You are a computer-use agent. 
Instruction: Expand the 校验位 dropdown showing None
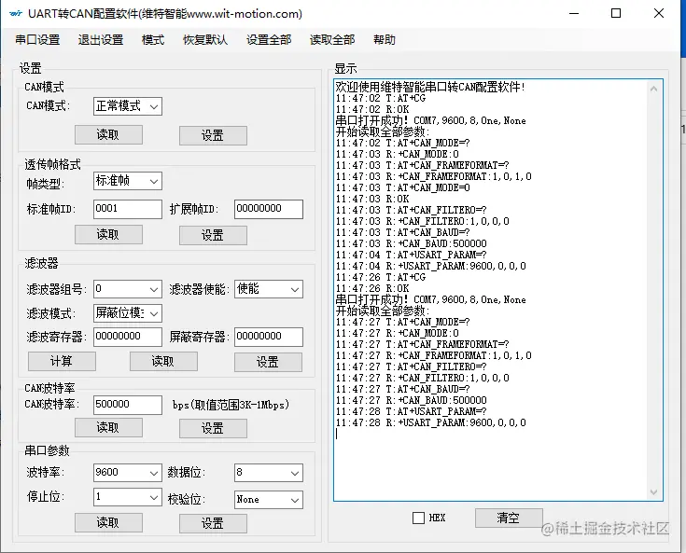pos(269,500)
